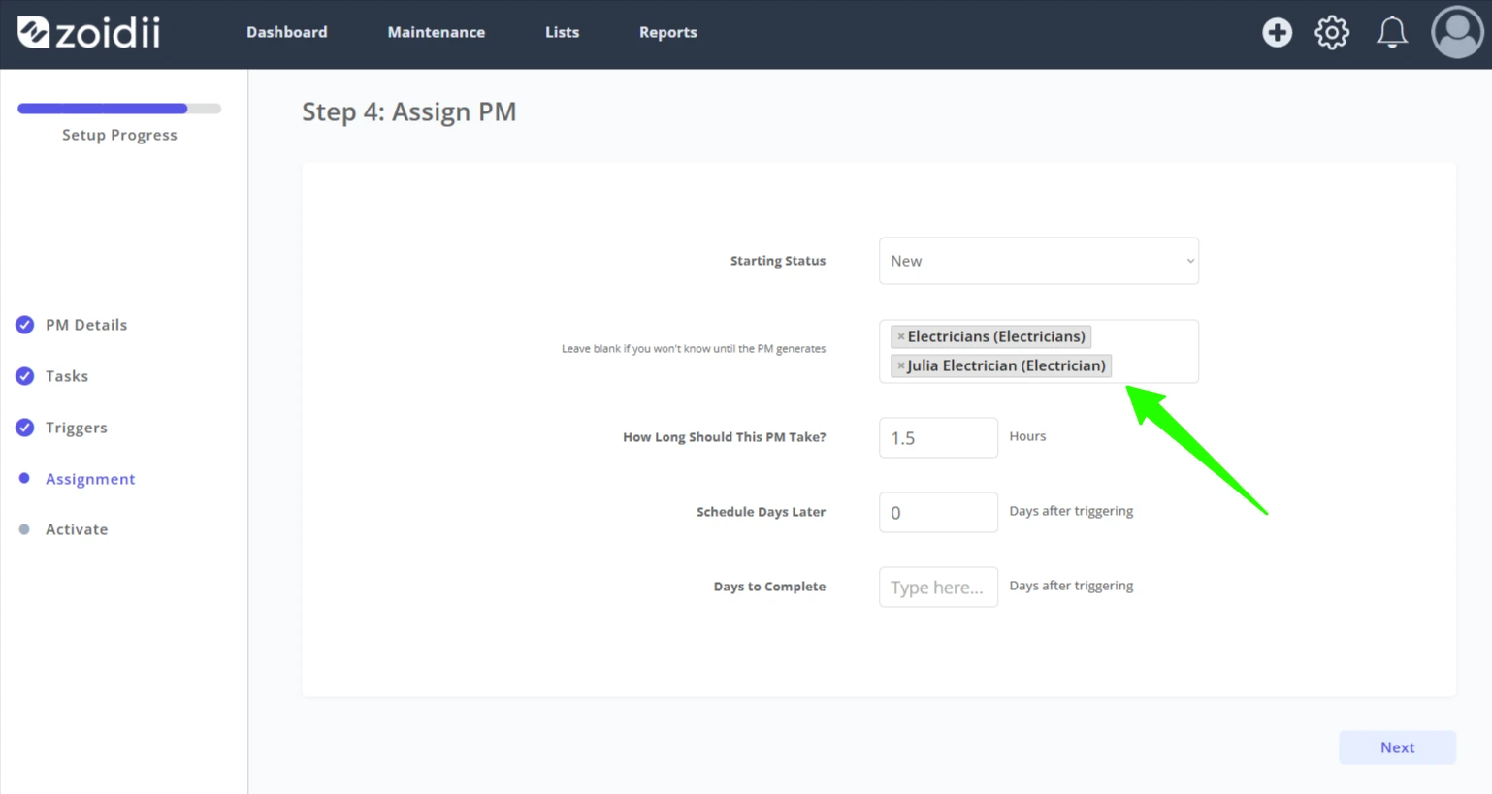Click the Next button
Viewport: 1492px width, 794px height.
click(x=1397, y=747)
